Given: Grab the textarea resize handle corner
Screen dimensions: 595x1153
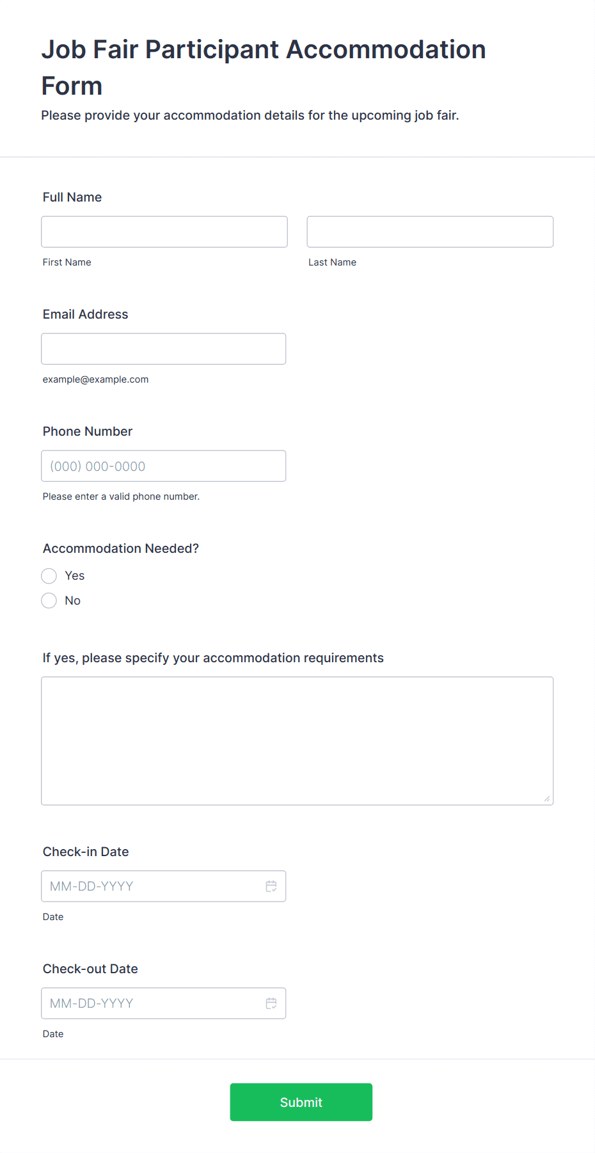Looking at the screenshot, I should click(x=547, y=799).
